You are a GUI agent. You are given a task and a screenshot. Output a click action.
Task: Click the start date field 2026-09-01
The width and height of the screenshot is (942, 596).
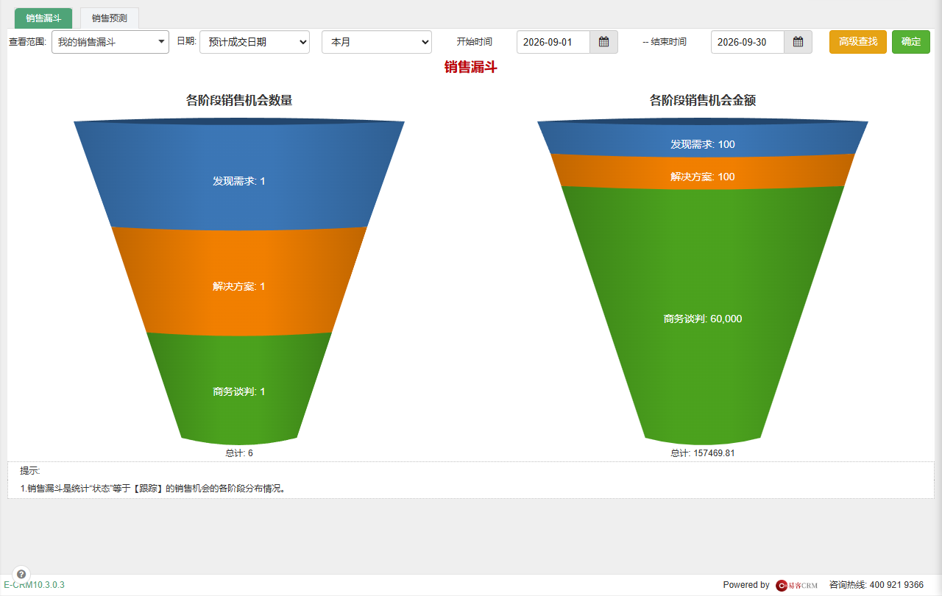tap(553, 42)
